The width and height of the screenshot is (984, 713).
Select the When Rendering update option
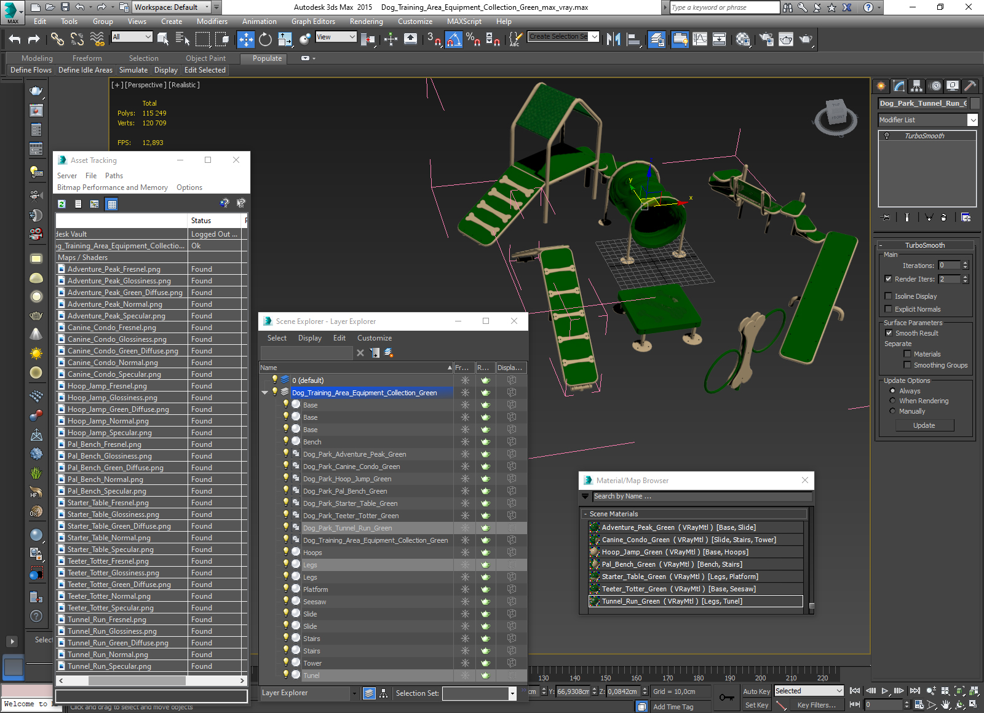(x=892, y=401)
